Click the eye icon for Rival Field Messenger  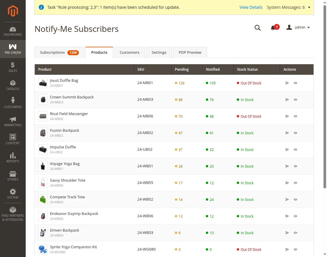coord(295,117)
